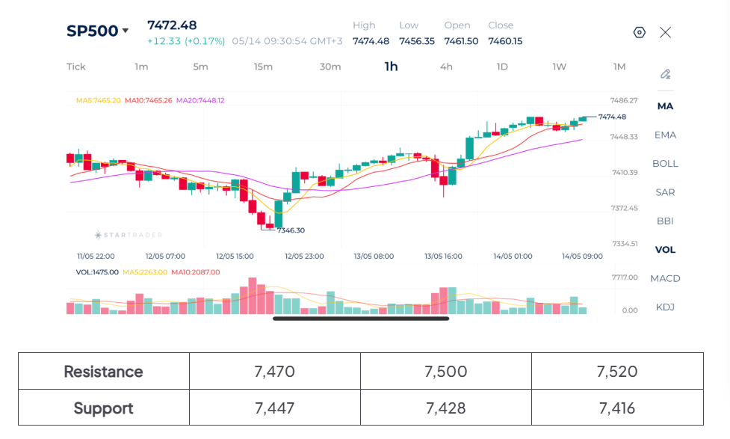Turn on the SAR indicator

pos(665,192)
